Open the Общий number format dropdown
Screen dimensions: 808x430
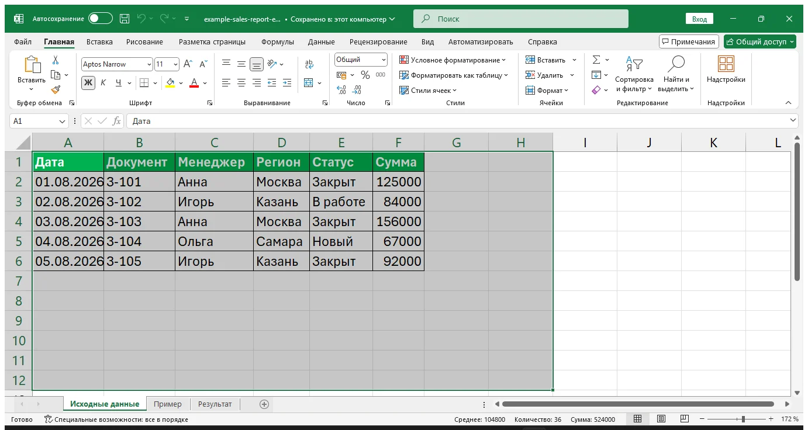tap(384, 60)
